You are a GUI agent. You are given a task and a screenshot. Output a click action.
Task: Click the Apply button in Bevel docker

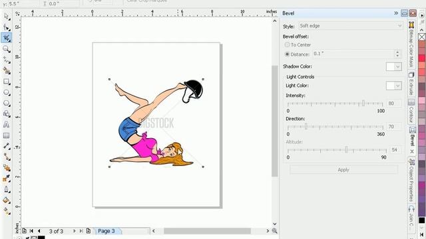coord(343,170)
